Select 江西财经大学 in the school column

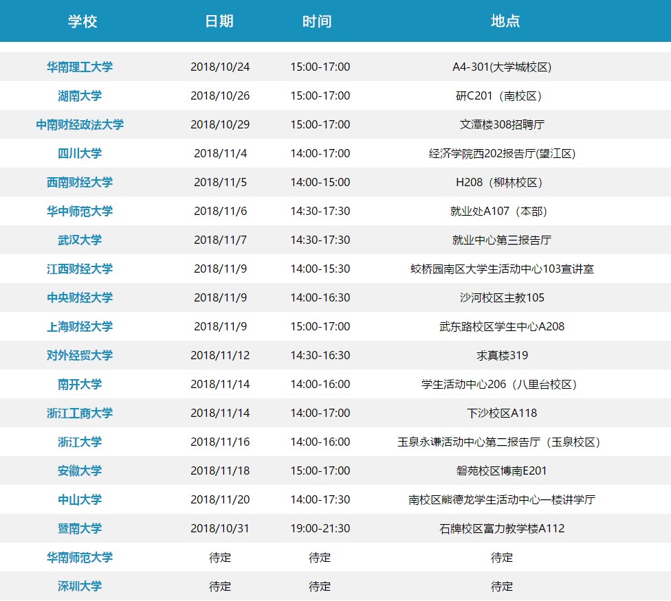(80, 269)
